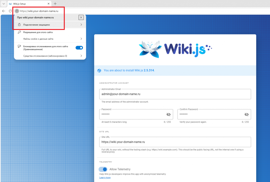Viewport: 270px width, 182px height.
Task: Click the 'At least 8 characters long.' hint
Action: tap(114, 122)
